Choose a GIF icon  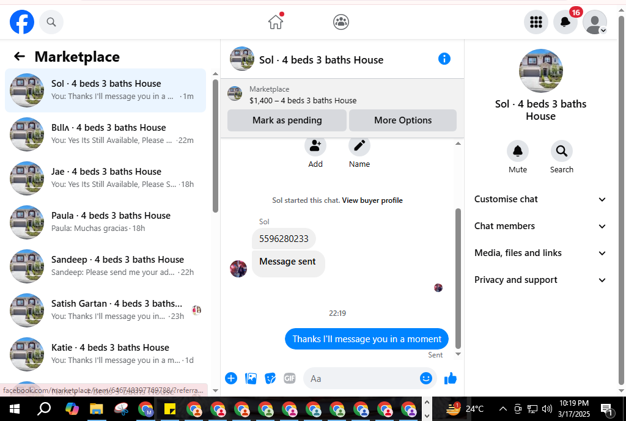(290, 378)
